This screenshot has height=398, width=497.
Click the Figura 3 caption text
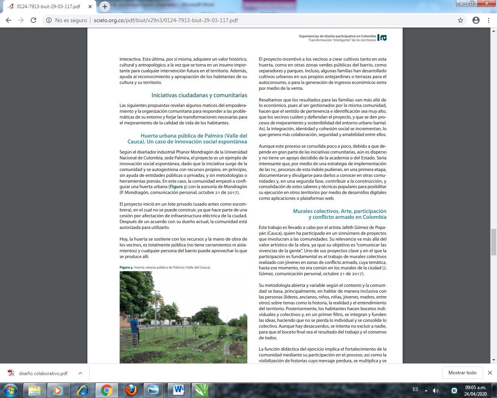165,267
